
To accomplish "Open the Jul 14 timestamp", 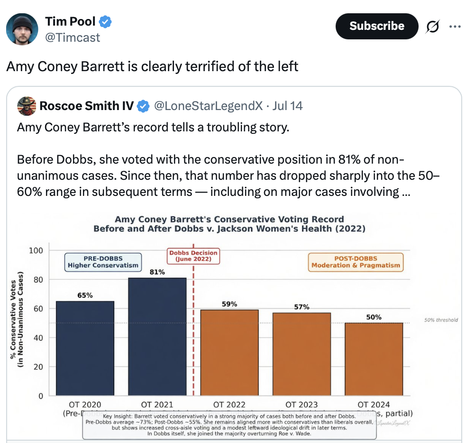I will click(287, 106).
